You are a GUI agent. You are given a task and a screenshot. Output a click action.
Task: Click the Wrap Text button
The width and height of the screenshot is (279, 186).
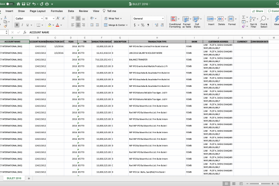click(113, 18)
